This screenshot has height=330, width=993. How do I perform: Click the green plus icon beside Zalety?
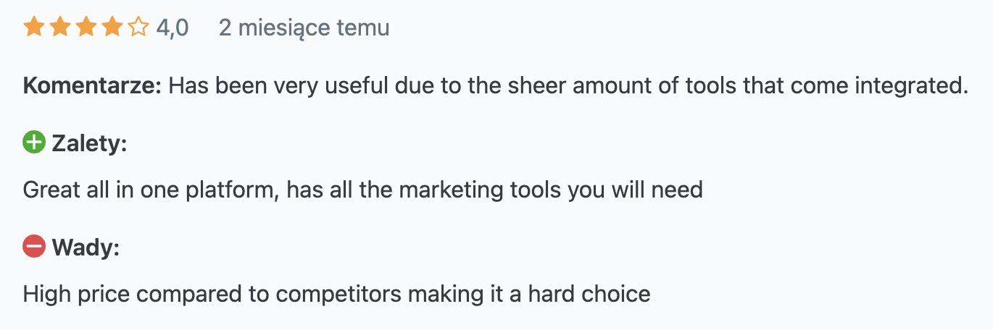pos(34,143)
